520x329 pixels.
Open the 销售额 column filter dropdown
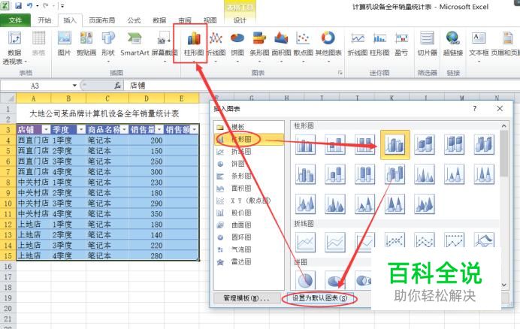pyautogui.click(x=195, y=129)
